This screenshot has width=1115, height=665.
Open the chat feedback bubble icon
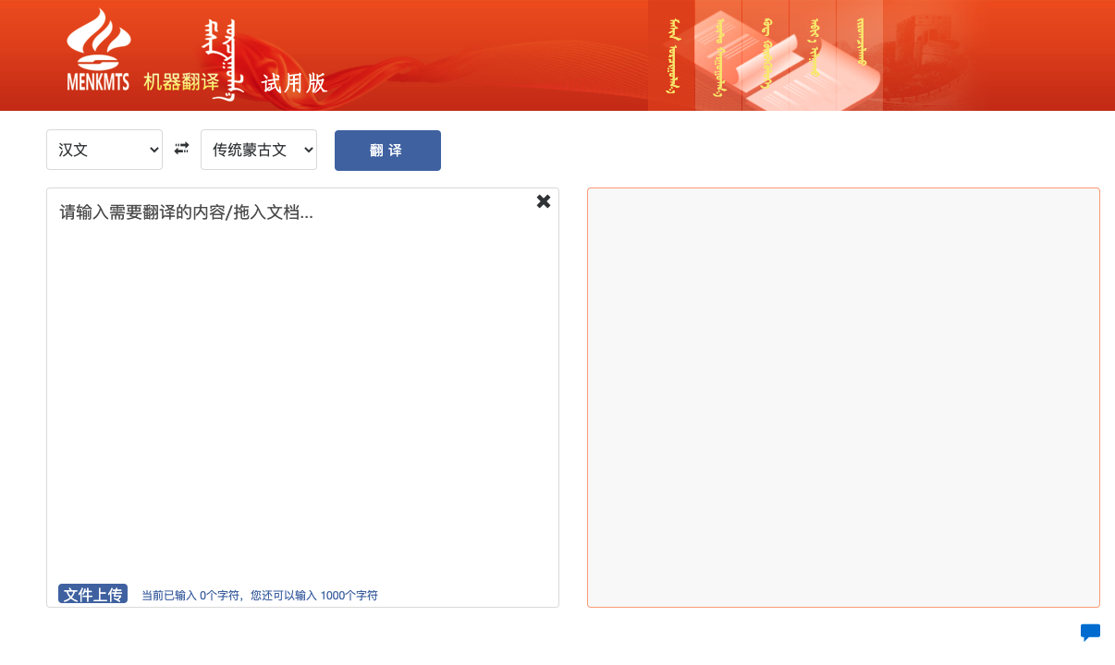click(x=1090, y=633)
